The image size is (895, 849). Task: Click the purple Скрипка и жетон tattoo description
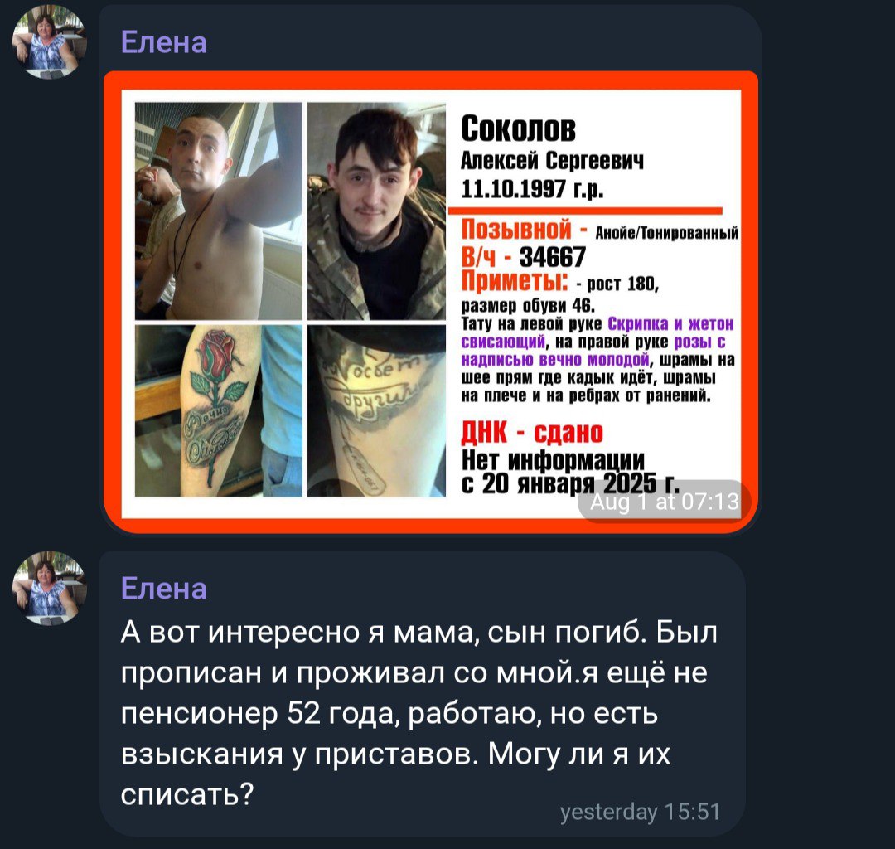[670, 323]
